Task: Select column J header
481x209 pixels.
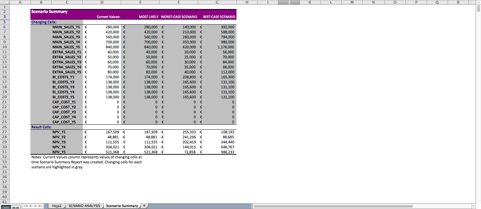Action: tap(289, 2)
